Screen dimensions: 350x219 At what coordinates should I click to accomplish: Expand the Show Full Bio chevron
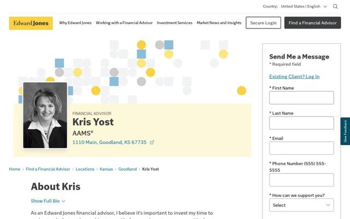(x=63, y=201)
